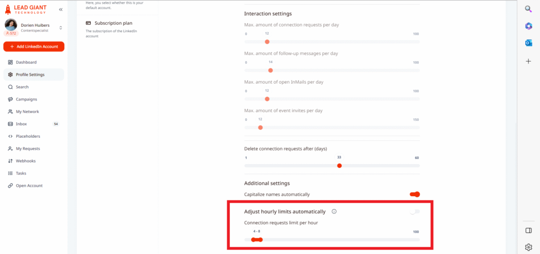Open the Placeholders menu item
The height and width of the screenshot is (254, 540).
point(27,136)
